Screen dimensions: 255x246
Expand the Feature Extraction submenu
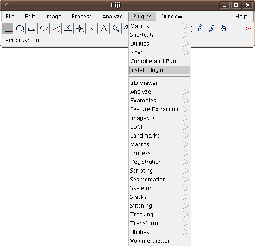[x=160, y=109]
